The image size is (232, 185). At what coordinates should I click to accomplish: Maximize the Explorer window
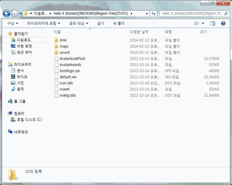coord(213,3)
